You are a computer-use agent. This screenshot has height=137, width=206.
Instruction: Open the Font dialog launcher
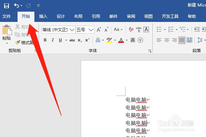click(150, 51)
